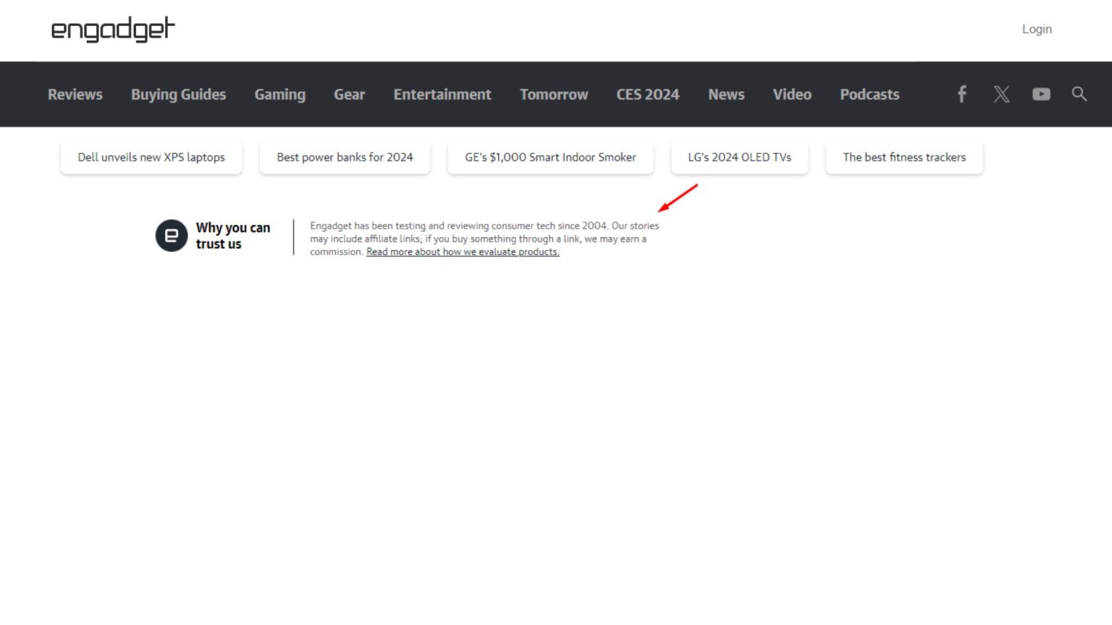Click the Engadget 'e' badge icon

tap(171, 235)
